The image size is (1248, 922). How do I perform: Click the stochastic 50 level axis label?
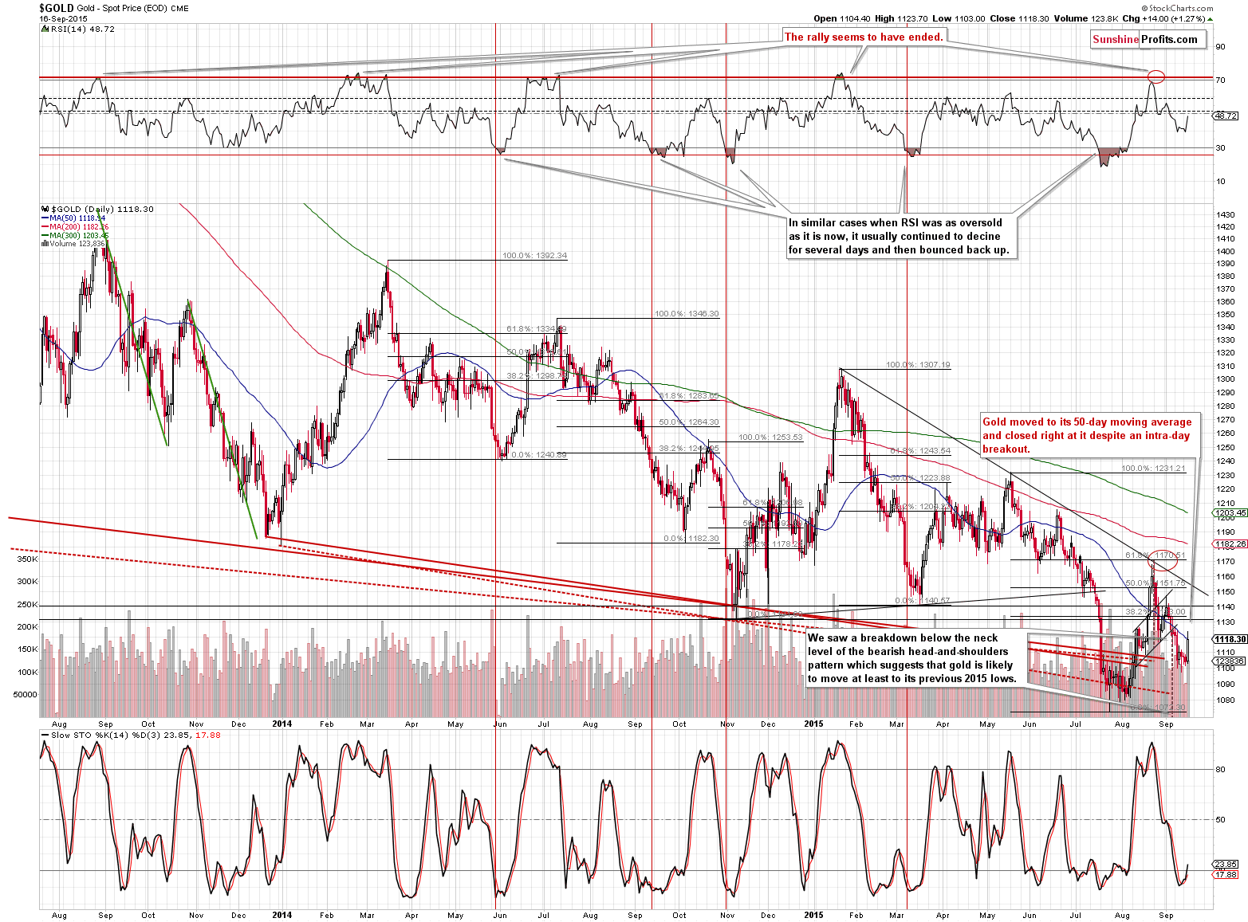(x=1220, y=820)
